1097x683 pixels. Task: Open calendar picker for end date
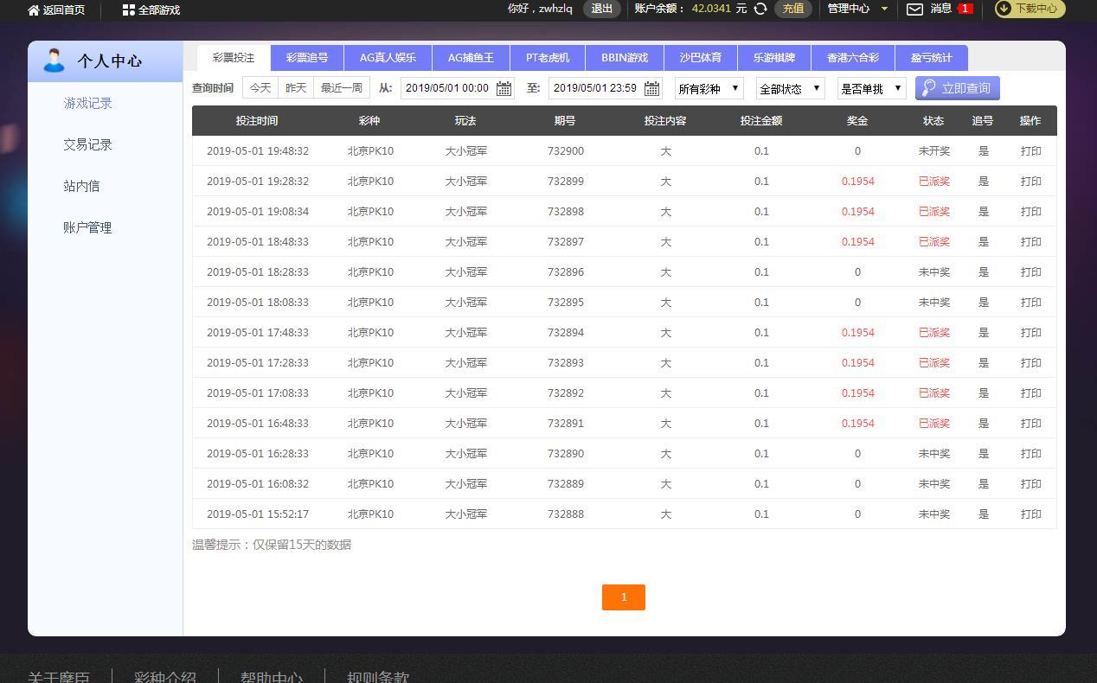point(651,88)
